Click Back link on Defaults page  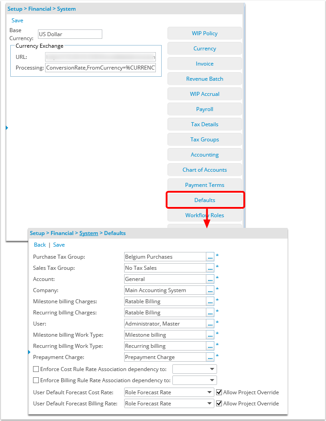click(40, 245)
